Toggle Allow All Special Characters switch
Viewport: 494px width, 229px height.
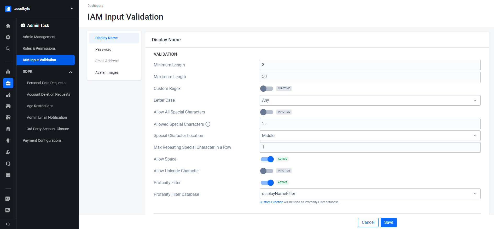[x=267, y=112]
